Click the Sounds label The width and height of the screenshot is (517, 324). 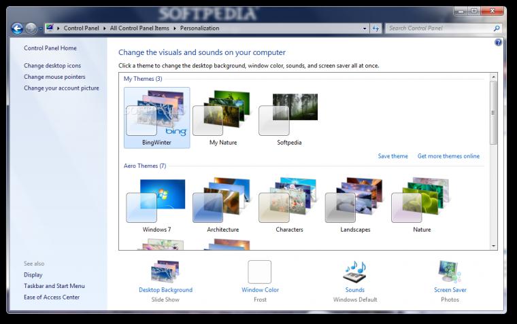pos(355,290)
